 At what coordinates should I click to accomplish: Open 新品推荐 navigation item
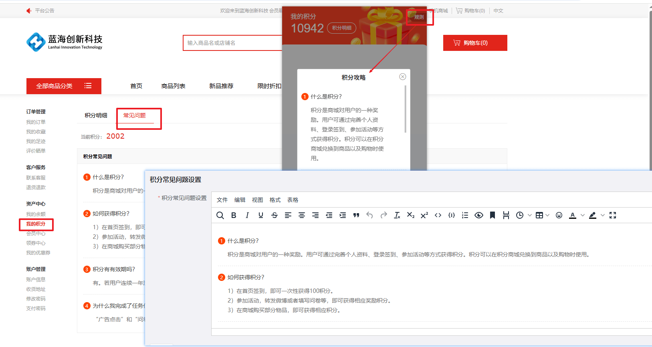pyautogui.click(x=221, y=86)
